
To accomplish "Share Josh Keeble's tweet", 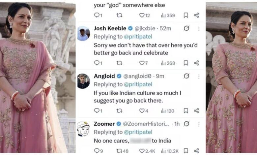I will click(x=196, y=63).
